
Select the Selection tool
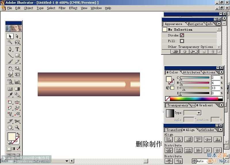tap(10, 36)
